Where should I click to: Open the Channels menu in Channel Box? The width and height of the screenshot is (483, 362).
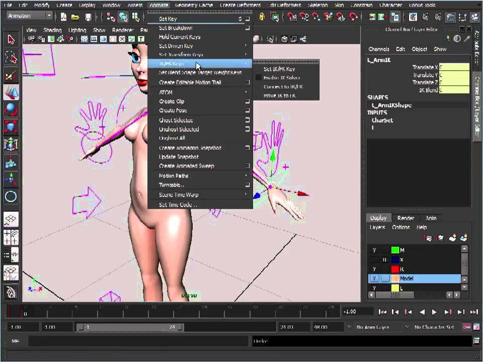click(378, 49)
